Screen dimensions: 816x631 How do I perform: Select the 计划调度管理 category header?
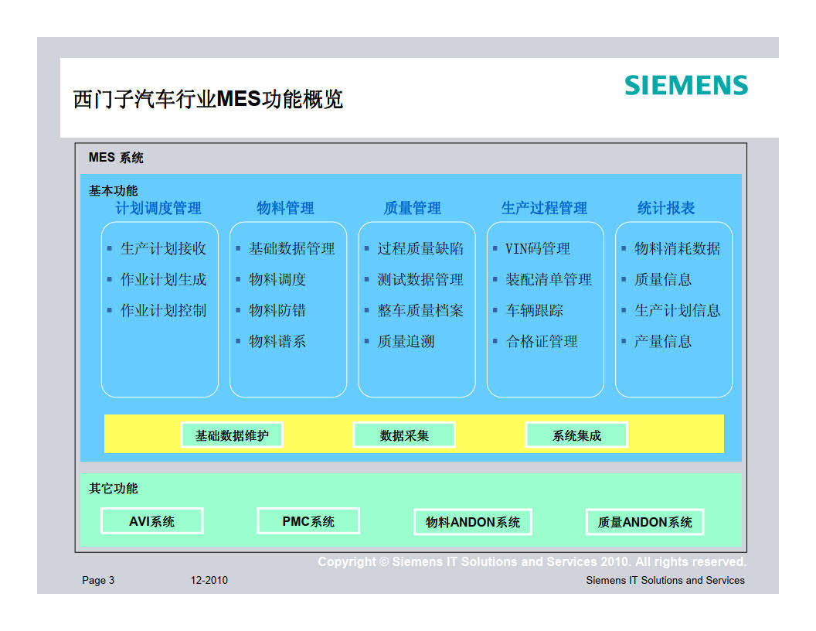pyautogui.click(x=158, y=208)
